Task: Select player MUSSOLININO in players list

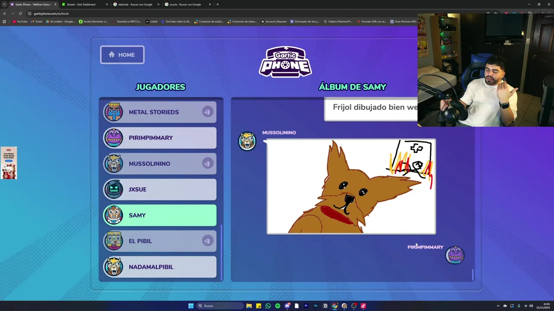Action: tap(160, 164)
